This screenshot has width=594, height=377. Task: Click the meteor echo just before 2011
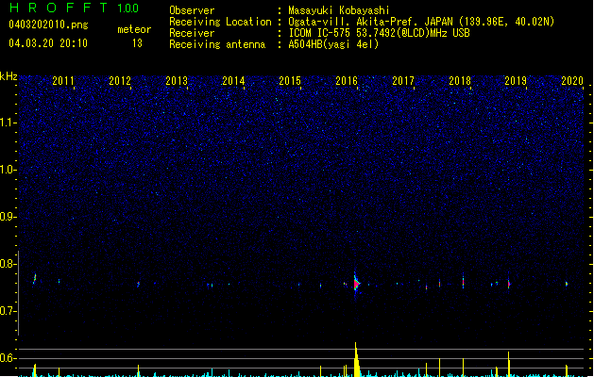tap(35, 279)
